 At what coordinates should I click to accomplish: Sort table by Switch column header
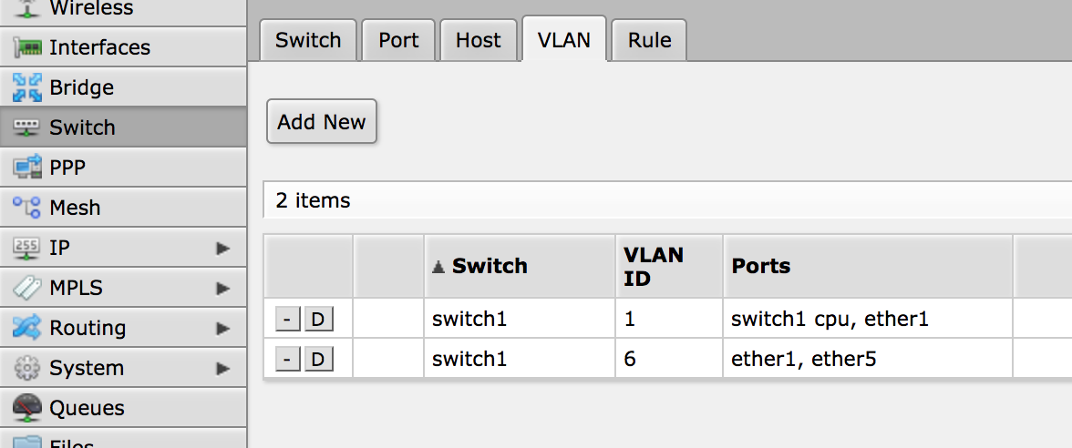tap(490, 266)
